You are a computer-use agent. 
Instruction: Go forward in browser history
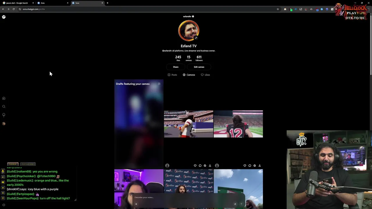[x=8, y=9]
